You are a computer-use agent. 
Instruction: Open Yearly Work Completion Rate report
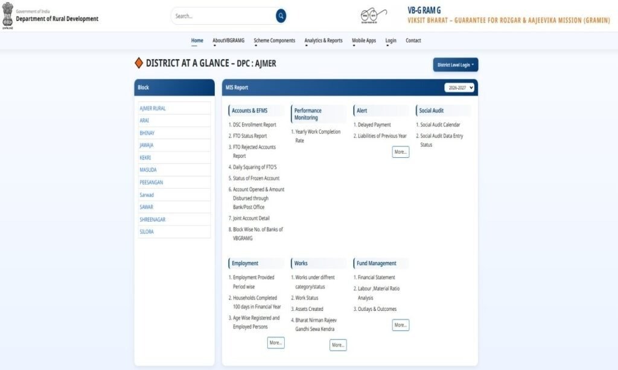click(x=317, y=136)
